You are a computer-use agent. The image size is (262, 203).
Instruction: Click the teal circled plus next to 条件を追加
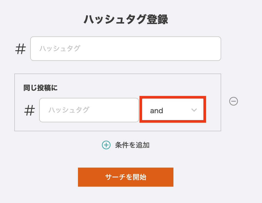(106, 145)
